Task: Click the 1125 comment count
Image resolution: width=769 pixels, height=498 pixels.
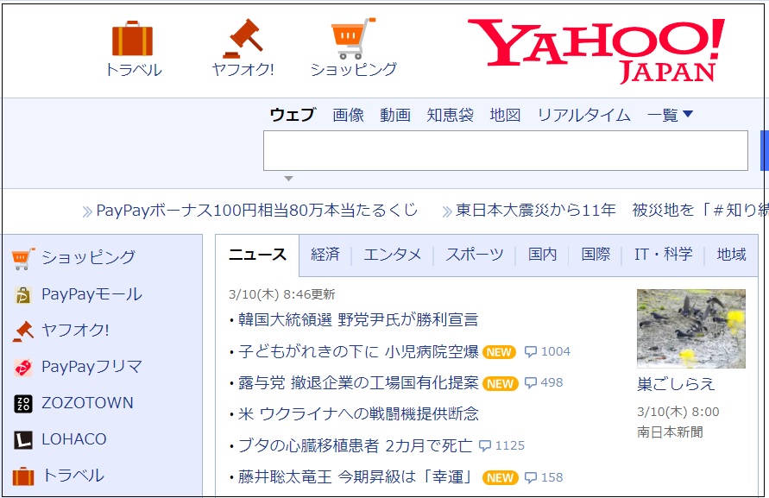Action: pyautogui.click(x=510, y=445)
